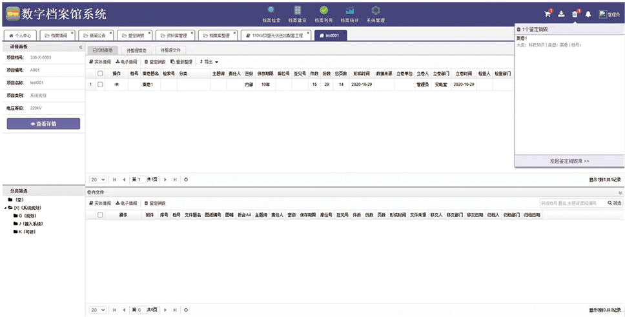Click the 档案统计 chart icon
The width and height of the screenshot is (625, 317).
click(x=349, y=10)
